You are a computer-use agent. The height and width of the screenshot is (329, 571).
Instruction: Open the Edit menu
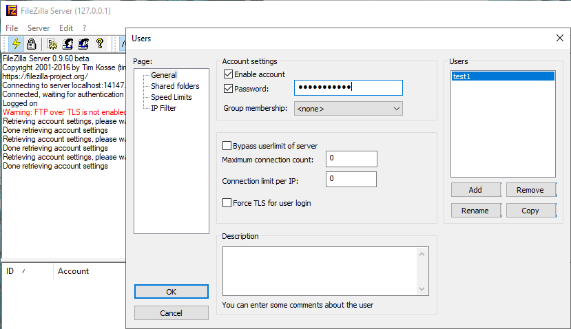tap(66, 28)
